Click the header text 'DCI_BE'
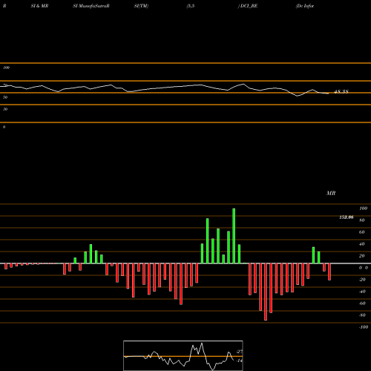The width and height of the screenshot is (371, 371). [249, 6]
